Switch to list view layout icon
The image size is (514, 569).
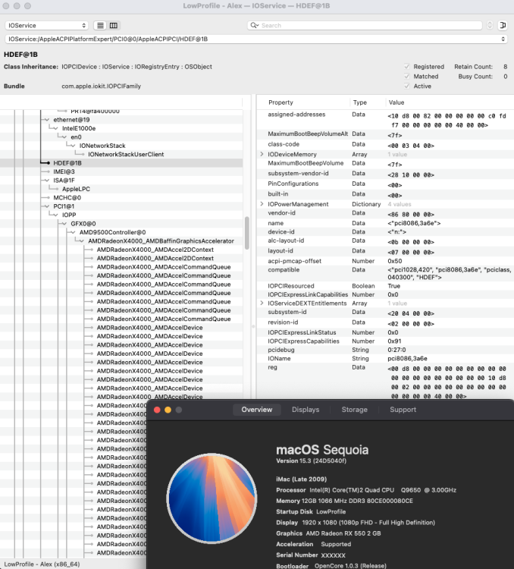(101, 25)
